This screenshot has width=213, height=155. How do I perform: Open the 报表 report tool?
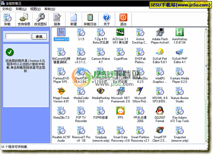[57, 19]
